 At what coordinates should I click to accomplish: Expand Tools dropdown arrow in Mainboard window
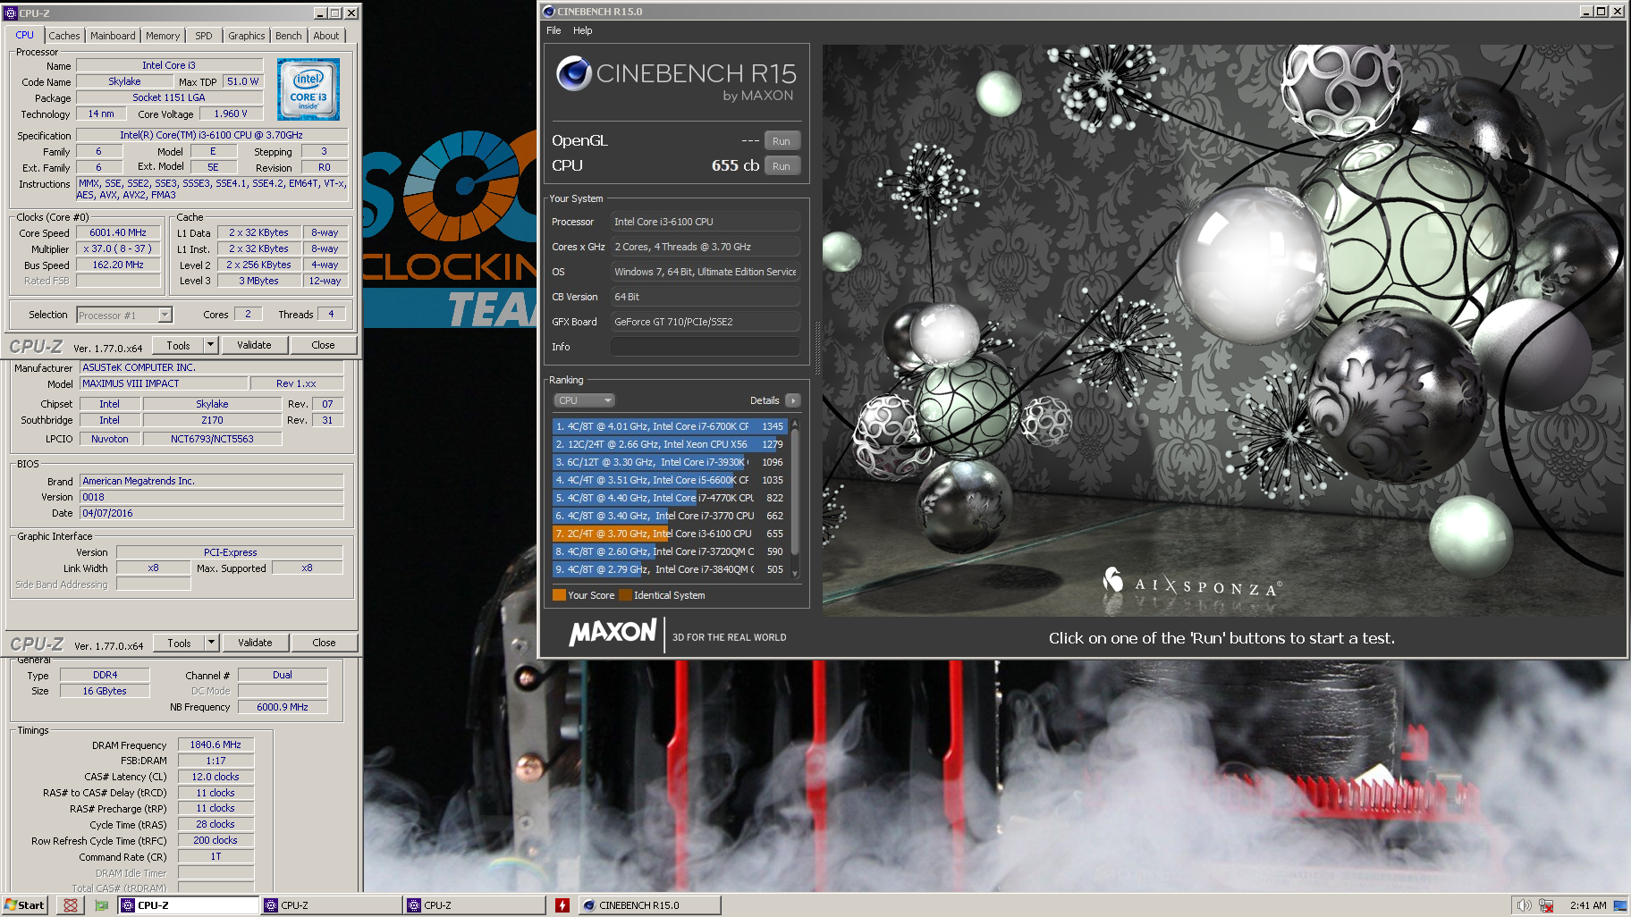212,643
